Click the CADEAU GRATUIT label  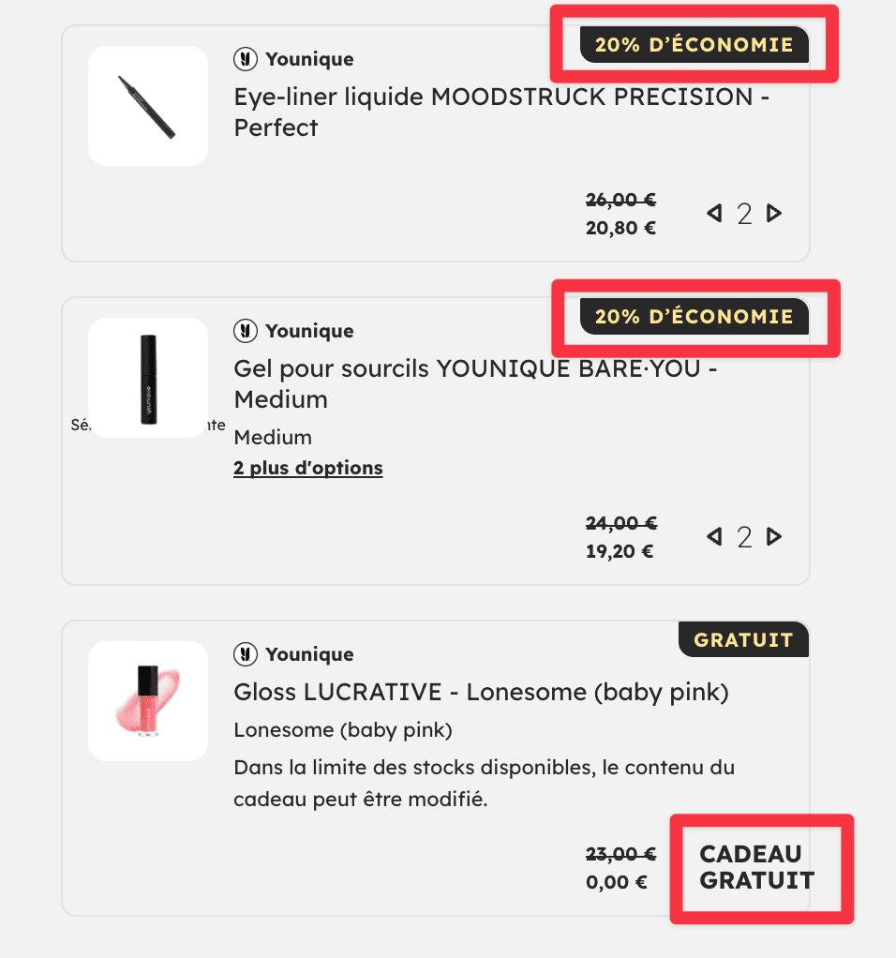tap(756, 867)
